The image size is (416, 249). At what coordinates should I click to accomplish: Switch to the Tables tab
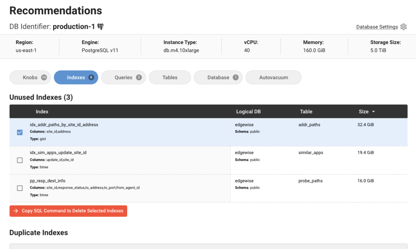coord(170,78)
